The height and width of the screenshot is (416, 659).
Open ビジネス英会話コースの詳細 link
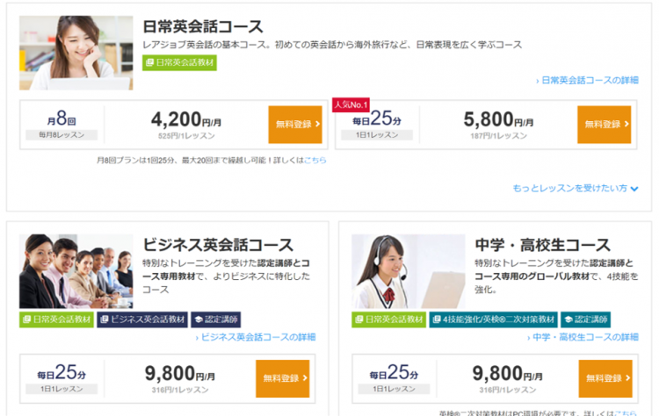click(256, 337)
